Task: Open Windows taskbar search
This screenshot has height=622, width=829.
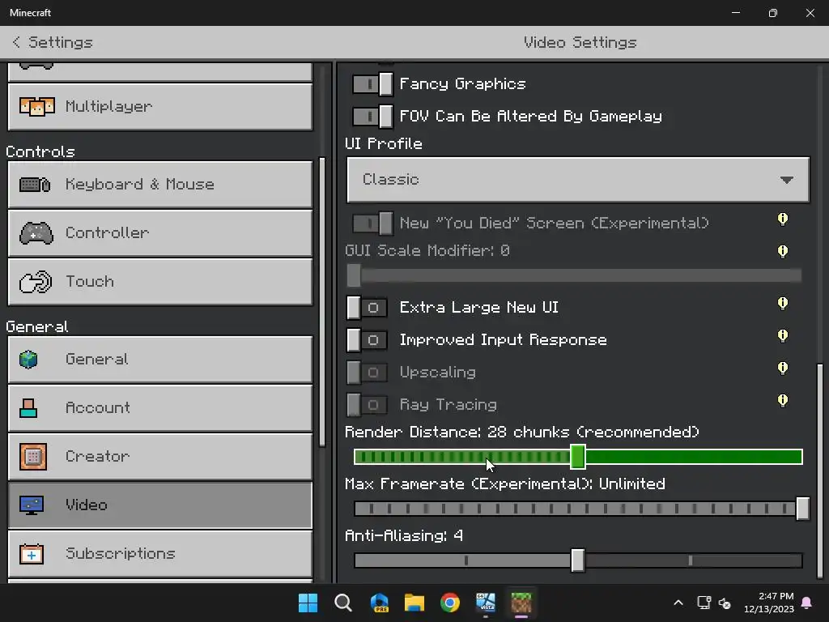Action: [x=343, y=603]
